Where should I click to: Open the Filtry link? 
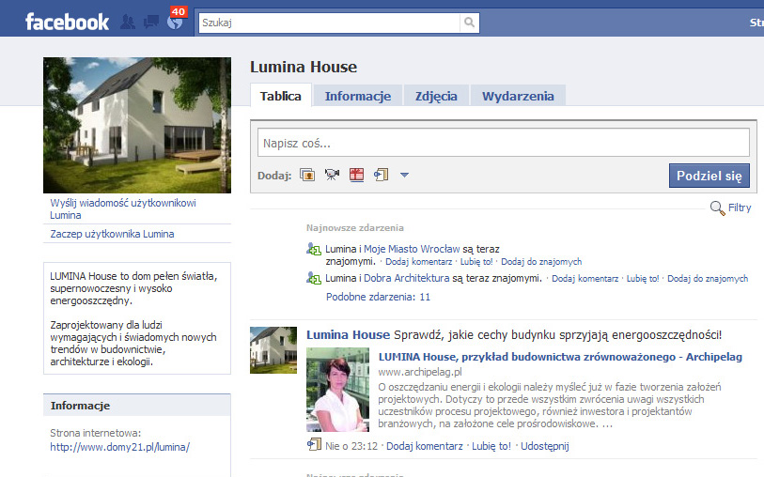pyautogui.click(x=740, y=208)
